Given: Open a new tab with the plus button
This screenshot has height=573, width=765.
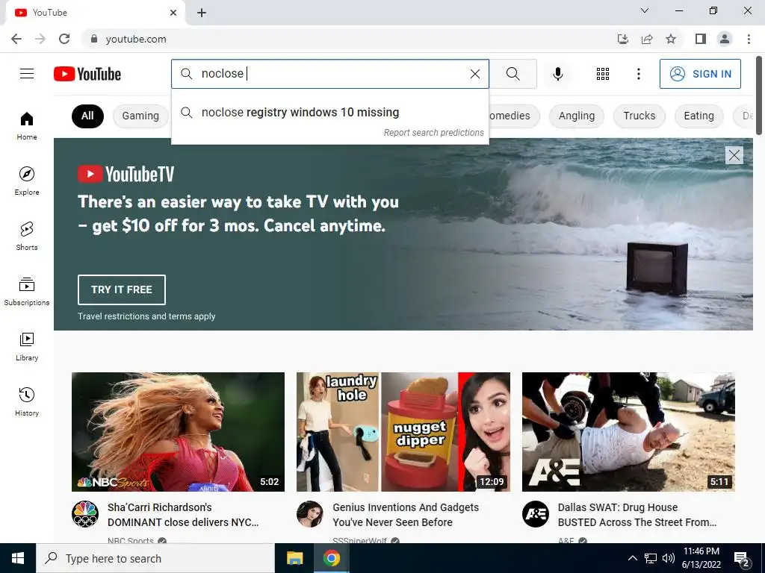Looking at the screenshot, I should [202, 13].
